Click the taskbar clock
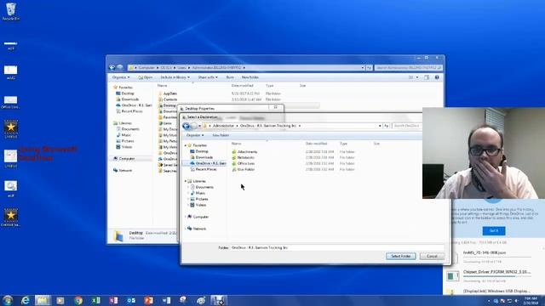The image size is (545, 306). pyautogui.click(x=531, y=300)
